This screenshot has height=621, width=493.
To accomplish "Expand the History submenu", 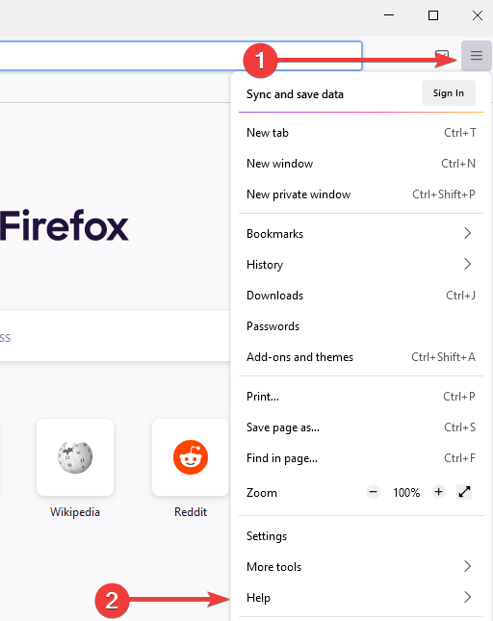I will point(361,265).
